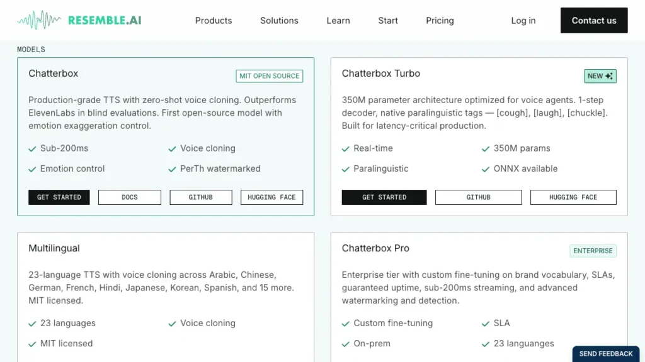The image size is (645, 362).
Task: Open the Solutions menu
Action: click(279, 21)
